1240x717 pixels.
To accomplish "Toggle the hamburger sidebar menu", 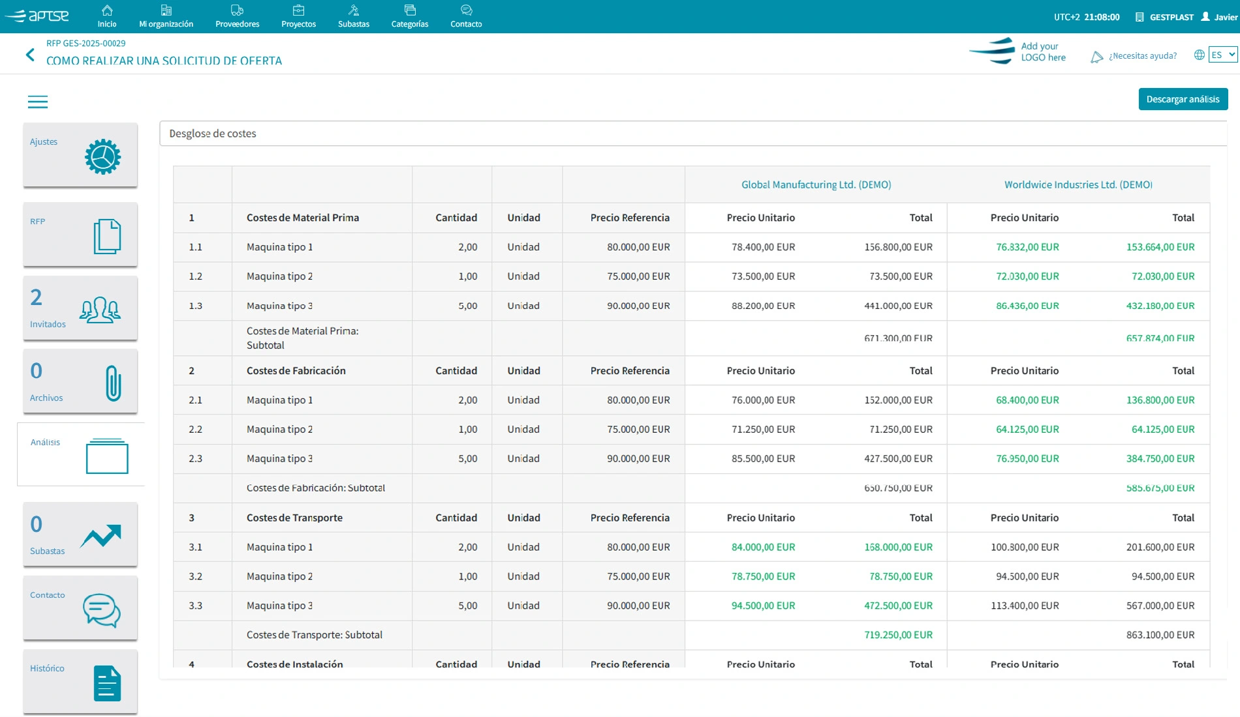I will tap(38, 102).
